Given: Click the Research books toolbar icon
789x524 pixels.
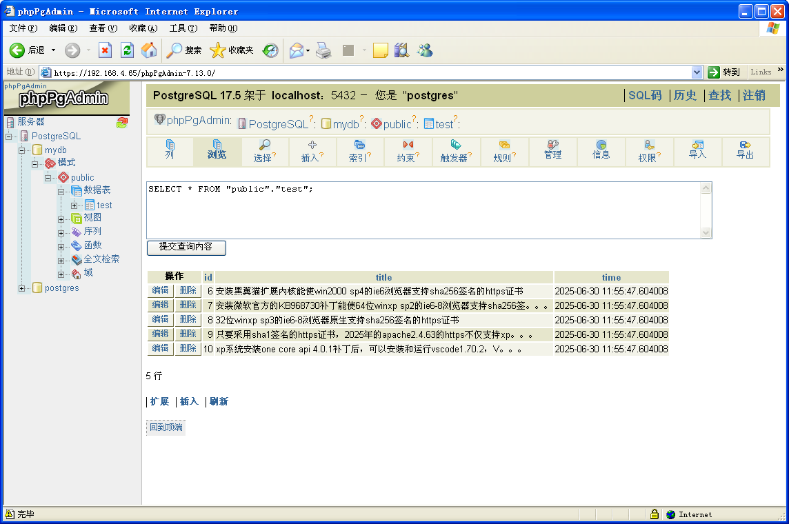Looking at the screenshot, I should (x=401, y=50).
